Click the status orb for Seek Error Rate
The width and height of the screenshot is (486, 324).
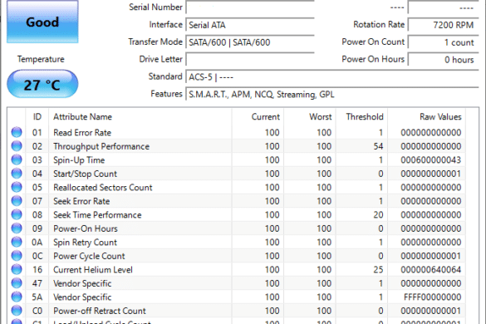(17, 200)
